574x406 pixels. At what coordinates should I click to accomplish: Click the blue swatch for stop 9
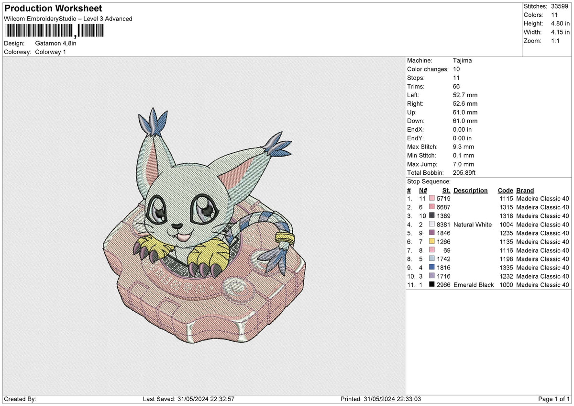(x=432, y=268)
